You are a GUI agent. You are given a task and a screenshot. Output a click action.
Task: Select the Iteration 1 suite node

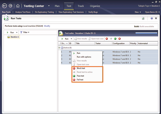[x=15, y=37]
